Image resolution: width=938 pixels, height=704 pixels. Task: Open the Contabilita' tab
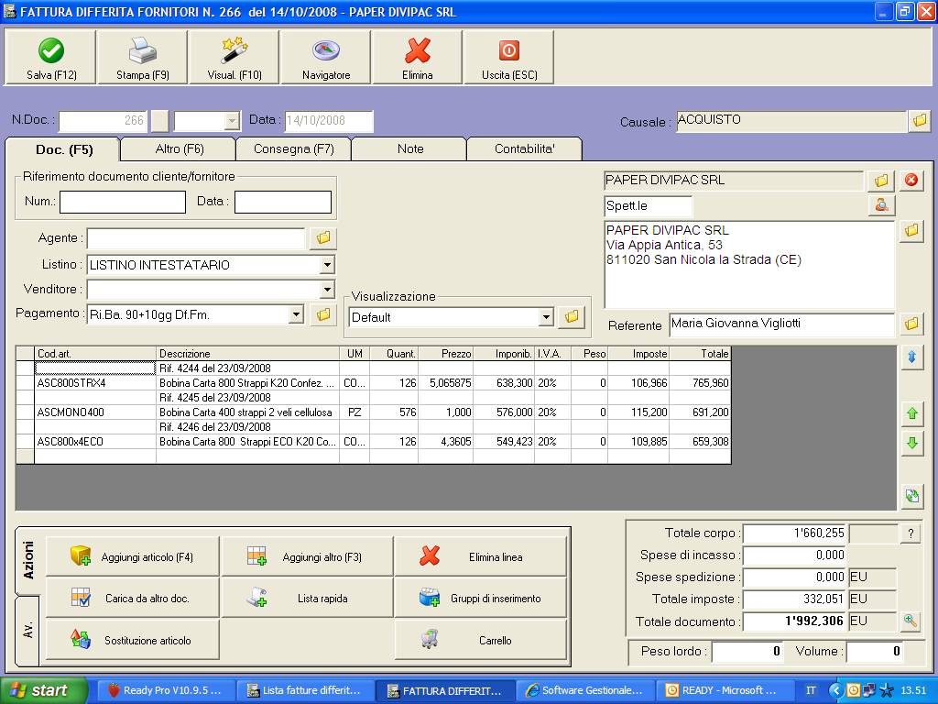coord(524,149)
